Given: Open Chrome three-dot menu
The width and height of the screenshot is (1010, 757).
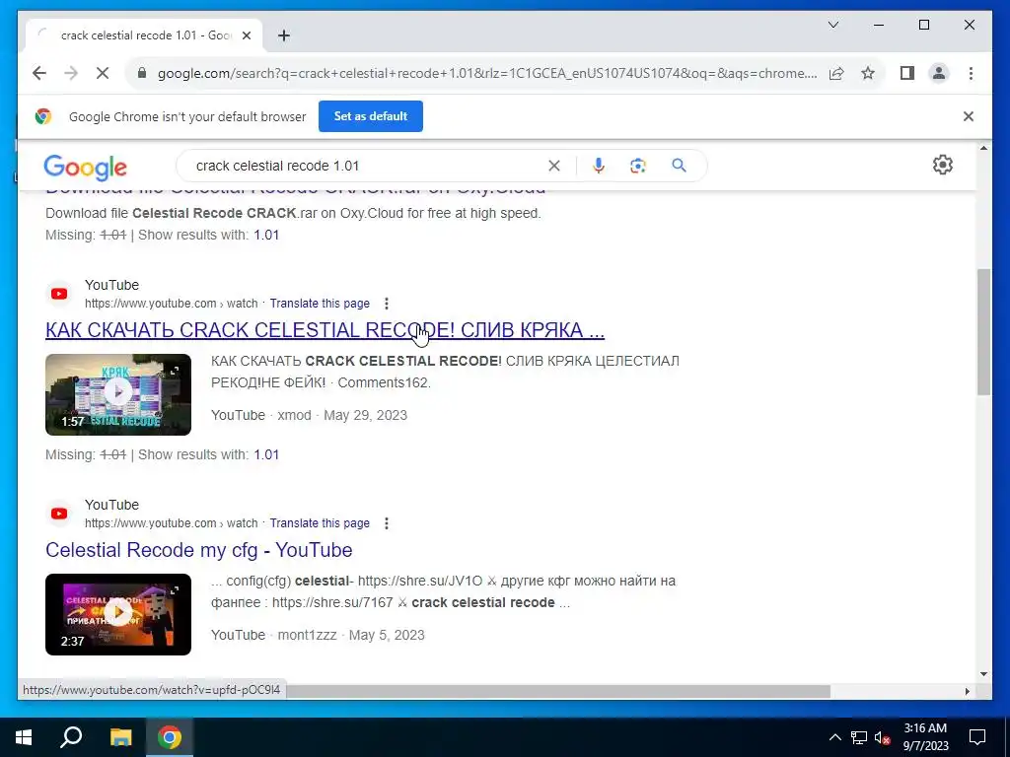Looking at the screenshot, I should click(971, 73).
